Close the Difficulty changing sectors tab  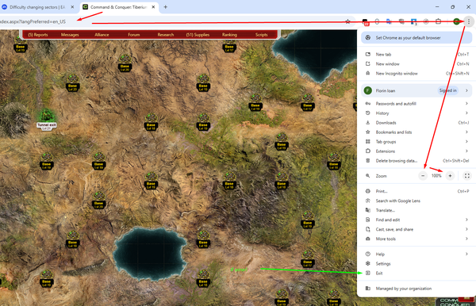tap(72, 7)
